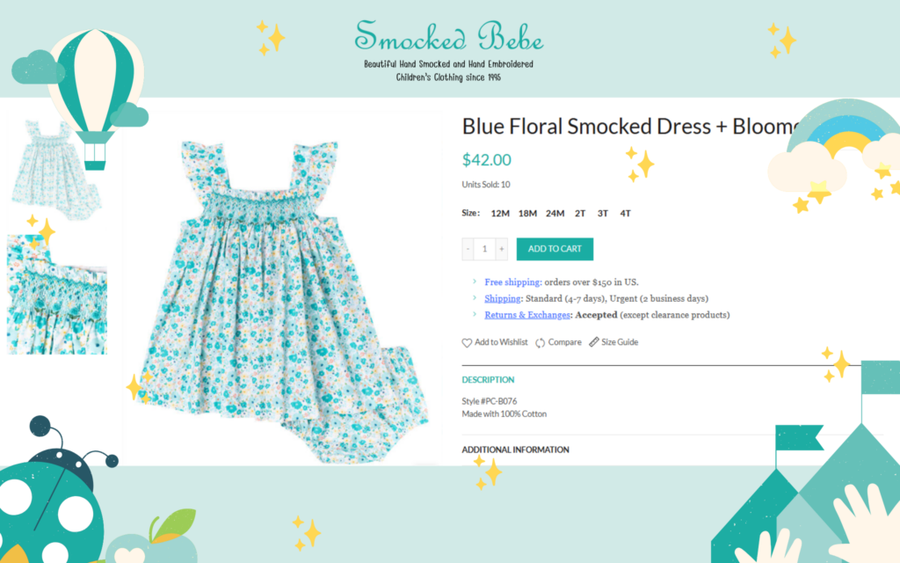Decrease quantity with the minus button
The height and width of the screenshot is (563, 900).
coord(468,249)
